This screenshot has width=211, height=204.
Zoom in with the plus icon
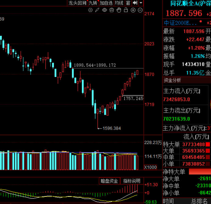[x=133, y=10]
